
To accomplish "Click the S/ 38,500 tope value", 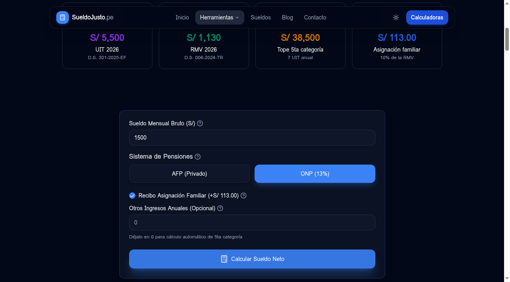I will [301, 38].
